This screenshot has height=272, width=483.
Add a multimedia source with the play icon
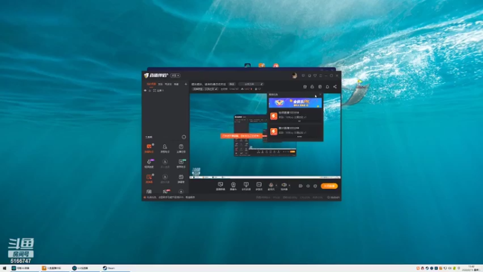point(259,186)
